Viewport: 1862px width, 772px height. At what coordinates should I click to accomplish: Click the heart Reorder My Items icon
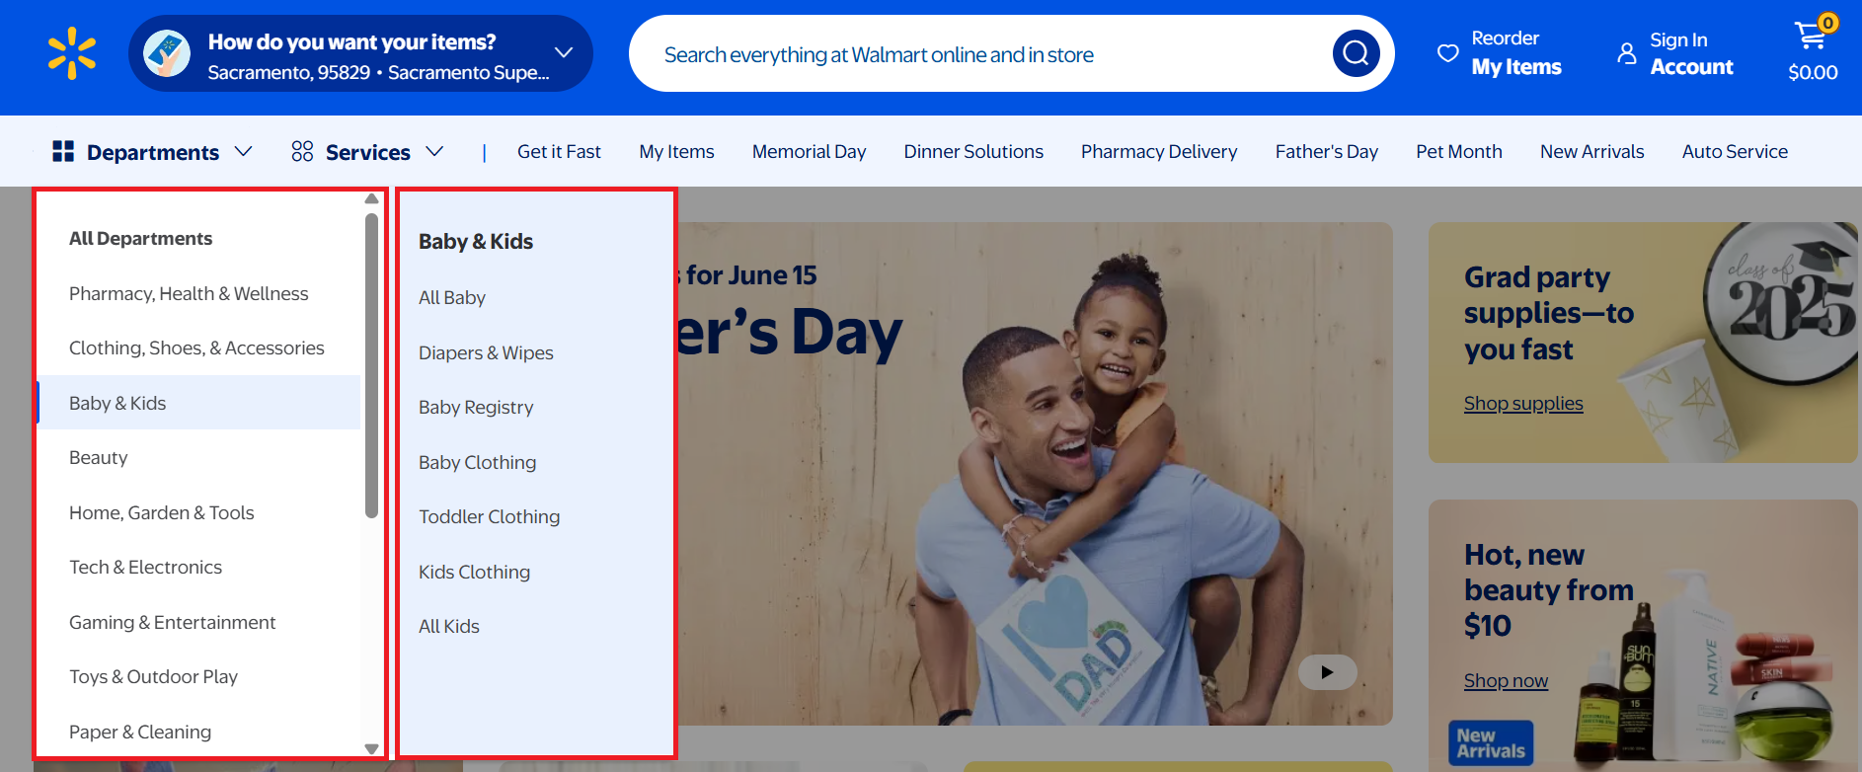point(1447,53)
